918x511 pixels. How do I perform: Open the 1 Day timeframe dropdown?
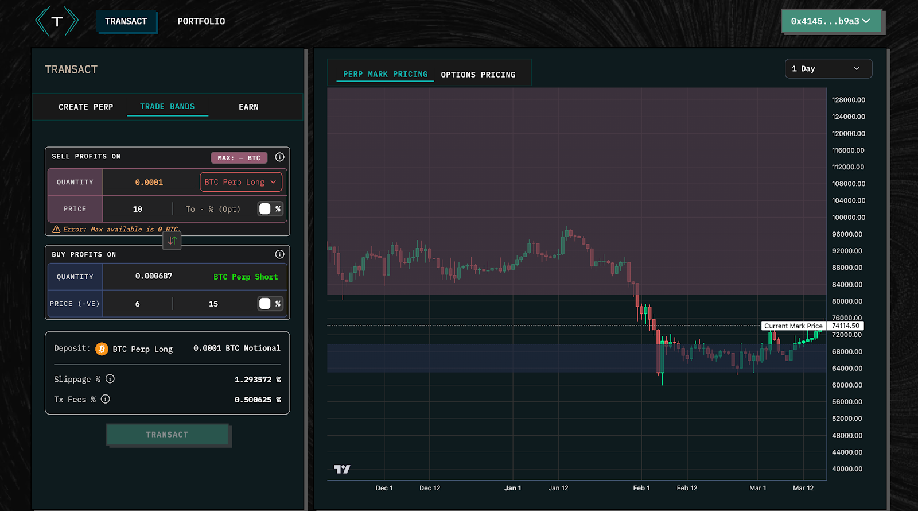[828, 69]
